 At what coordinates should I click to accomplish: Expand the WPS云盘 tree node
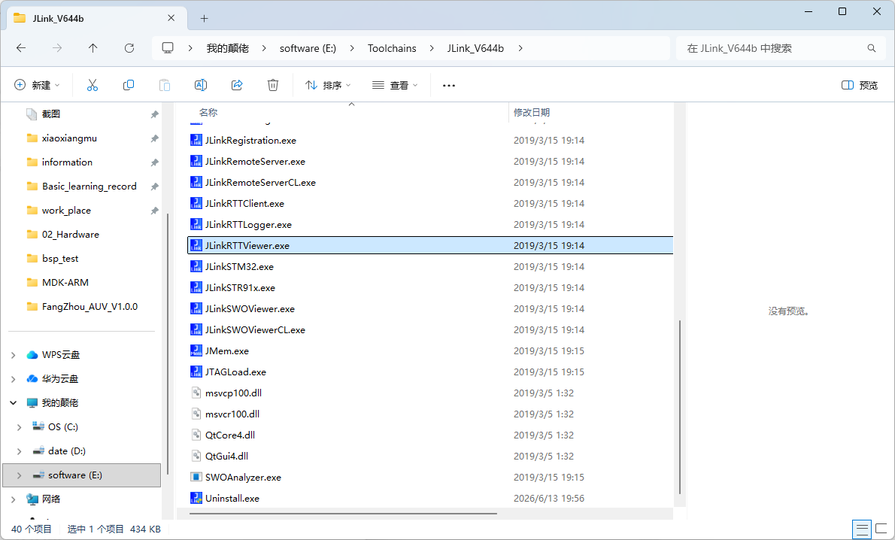pos(13,355)
